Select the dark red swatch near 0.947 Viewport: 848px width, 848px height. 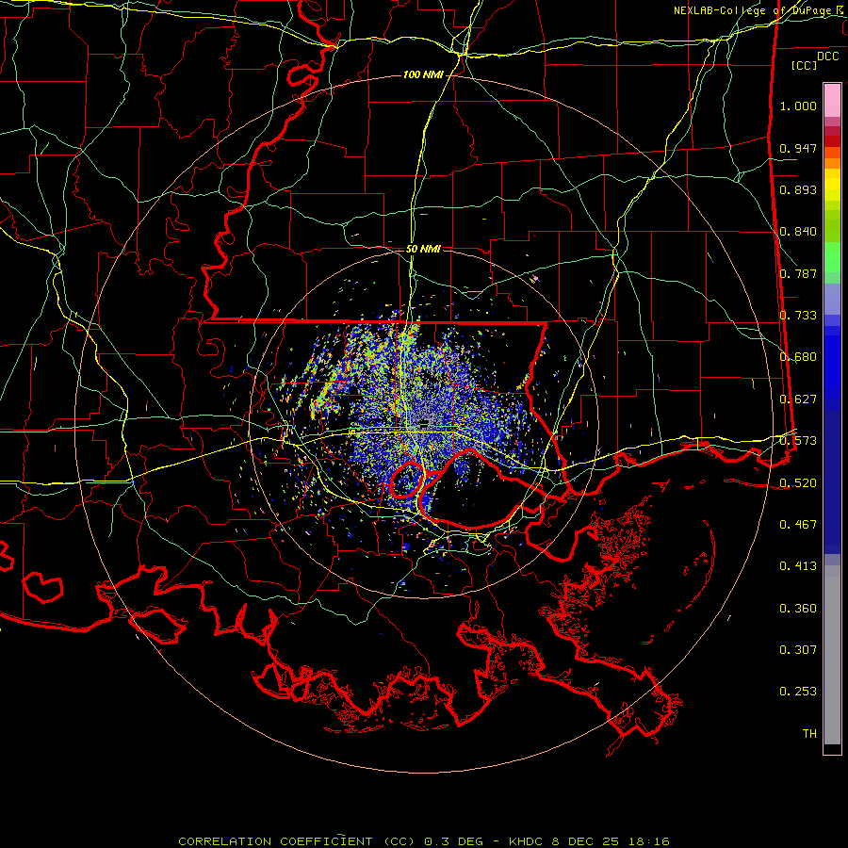point(832,141)
